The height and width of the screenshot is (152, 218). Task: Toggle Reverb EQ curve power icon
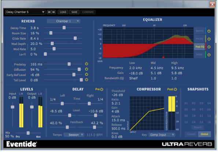click(x=209, y=31)
